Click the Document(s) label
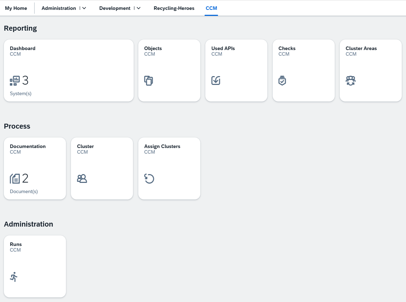Image resolution: width=406 pixels, height=302 pixels. (24, 191)
